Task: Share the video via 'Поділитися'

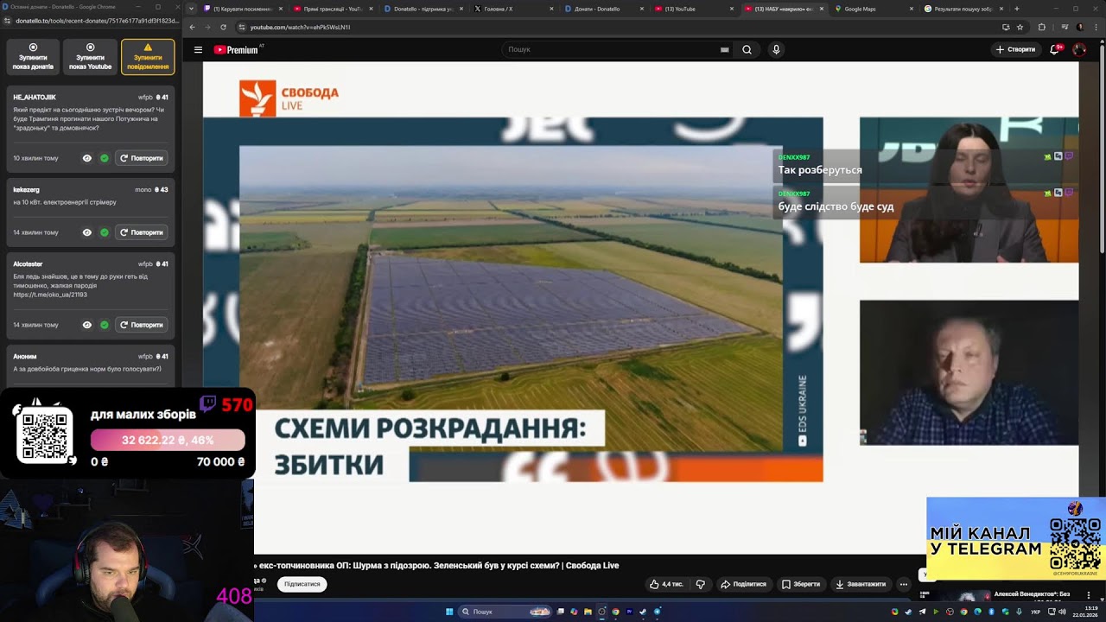Action: 743,584
